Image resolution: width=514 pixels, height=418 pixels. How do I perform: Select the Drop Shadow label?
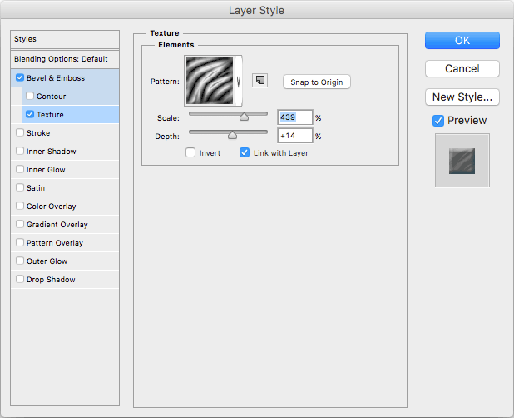tap(51, 280)
